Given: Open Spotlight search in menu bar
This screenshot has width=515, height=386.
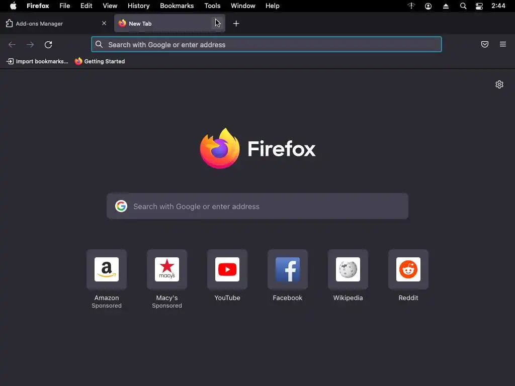Looking at the screenshot, I should pos(463,6).
